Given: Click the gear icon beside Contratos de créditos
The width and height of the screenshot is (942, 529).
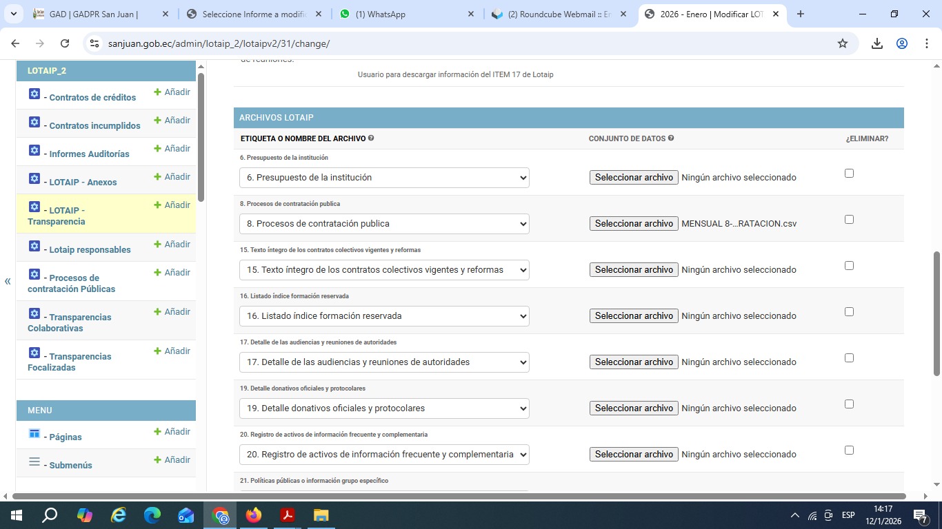Looking at the screenshot, I should pyautogui.click(x=34, y=94).
